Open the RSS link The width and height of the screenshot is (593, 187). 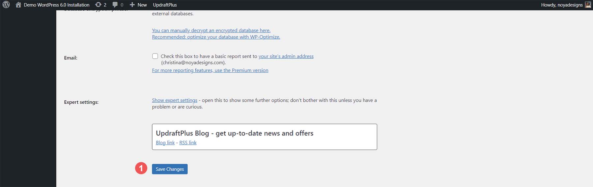coord(188,143)
